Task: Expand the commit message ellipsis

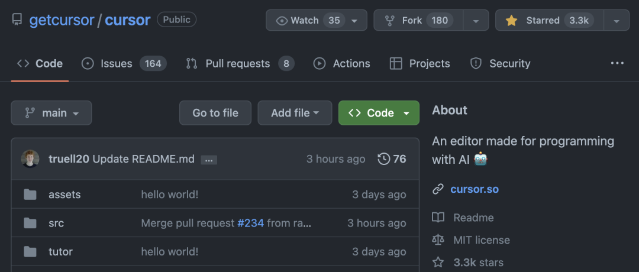Action: pos(209,160)
